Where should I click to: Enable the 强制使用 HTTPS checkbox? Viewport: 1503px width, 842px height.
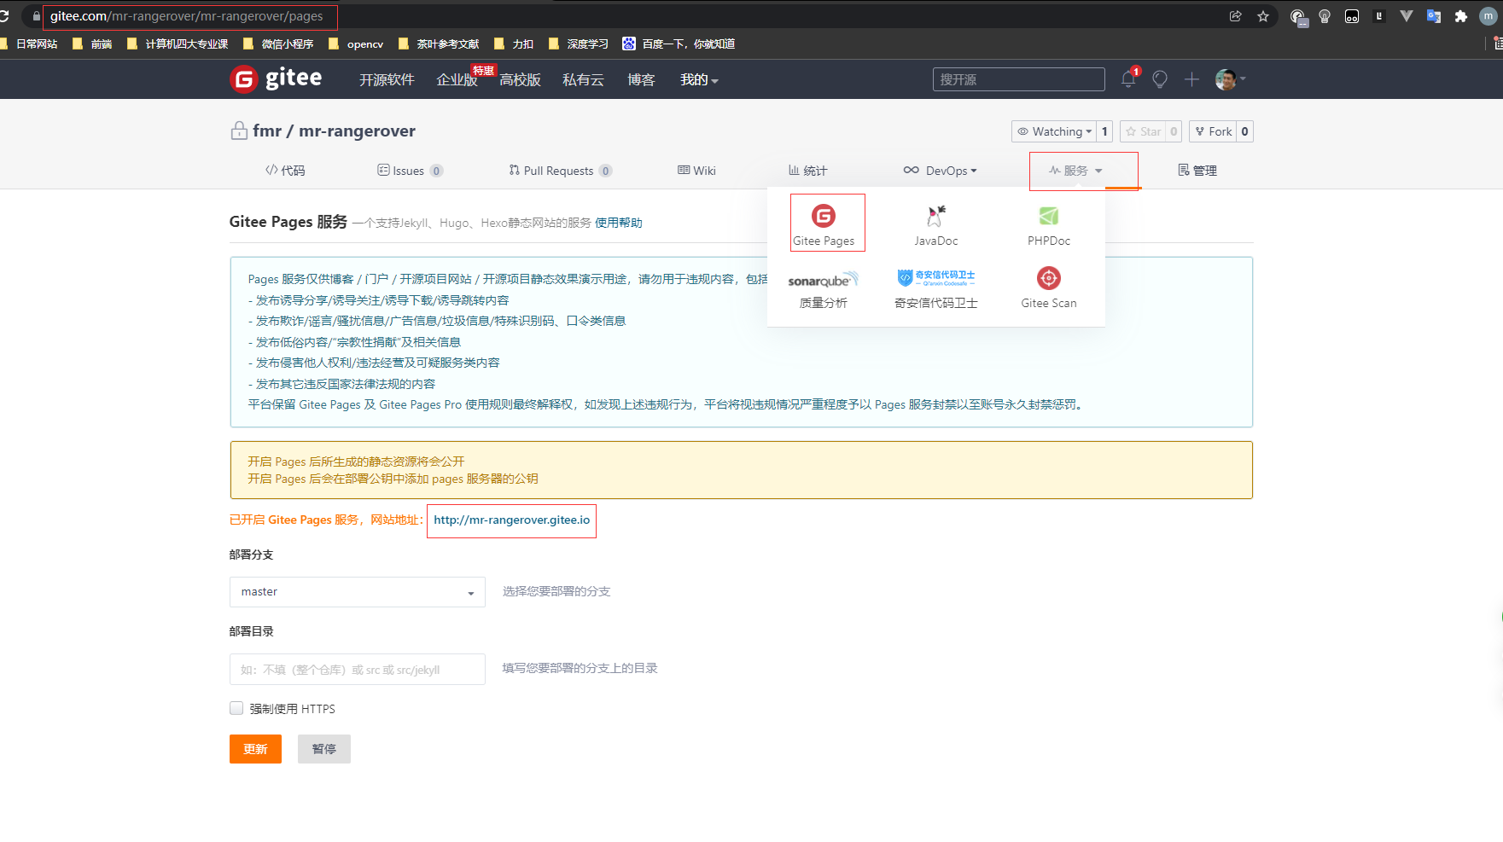(x=236, y=708)
